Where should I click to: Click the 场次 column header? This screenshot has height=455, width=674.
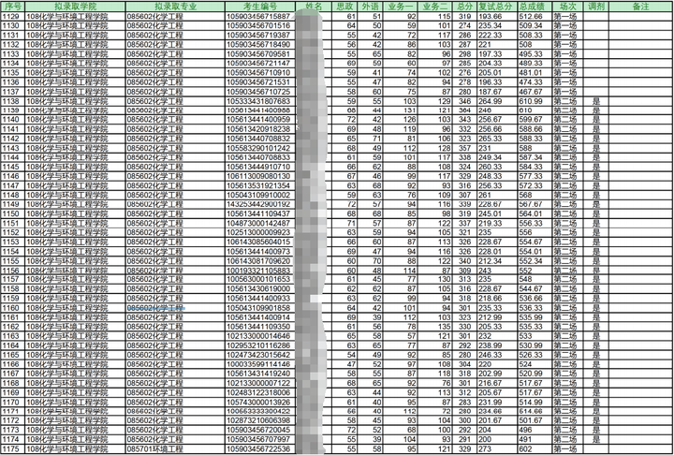coord(567,7)
